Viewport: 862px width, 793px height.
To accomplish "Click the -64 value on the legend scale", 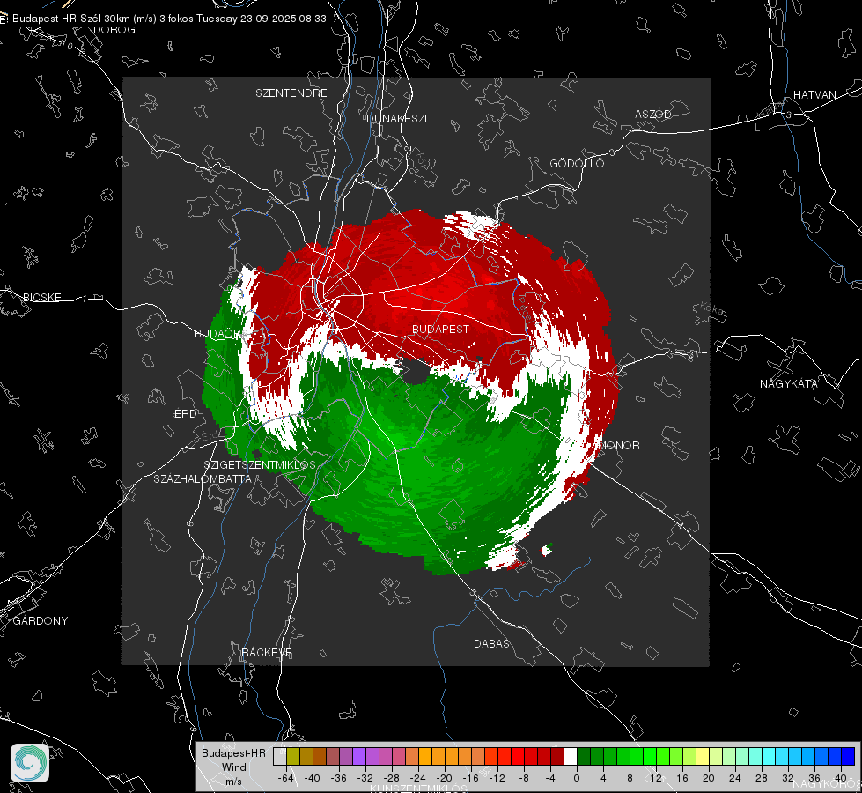I will pyautogui.click(x=286, y=778).
